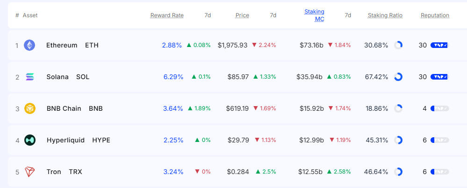Image resolution: width=467 pixels, height=188 pixels.
Task: Sort by the Reputation column header
Action: click(x=435, y=15)
